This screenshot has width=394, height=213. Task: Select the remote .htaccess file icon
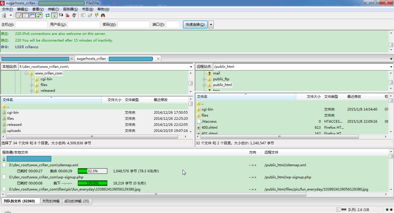tap(199, 121)
